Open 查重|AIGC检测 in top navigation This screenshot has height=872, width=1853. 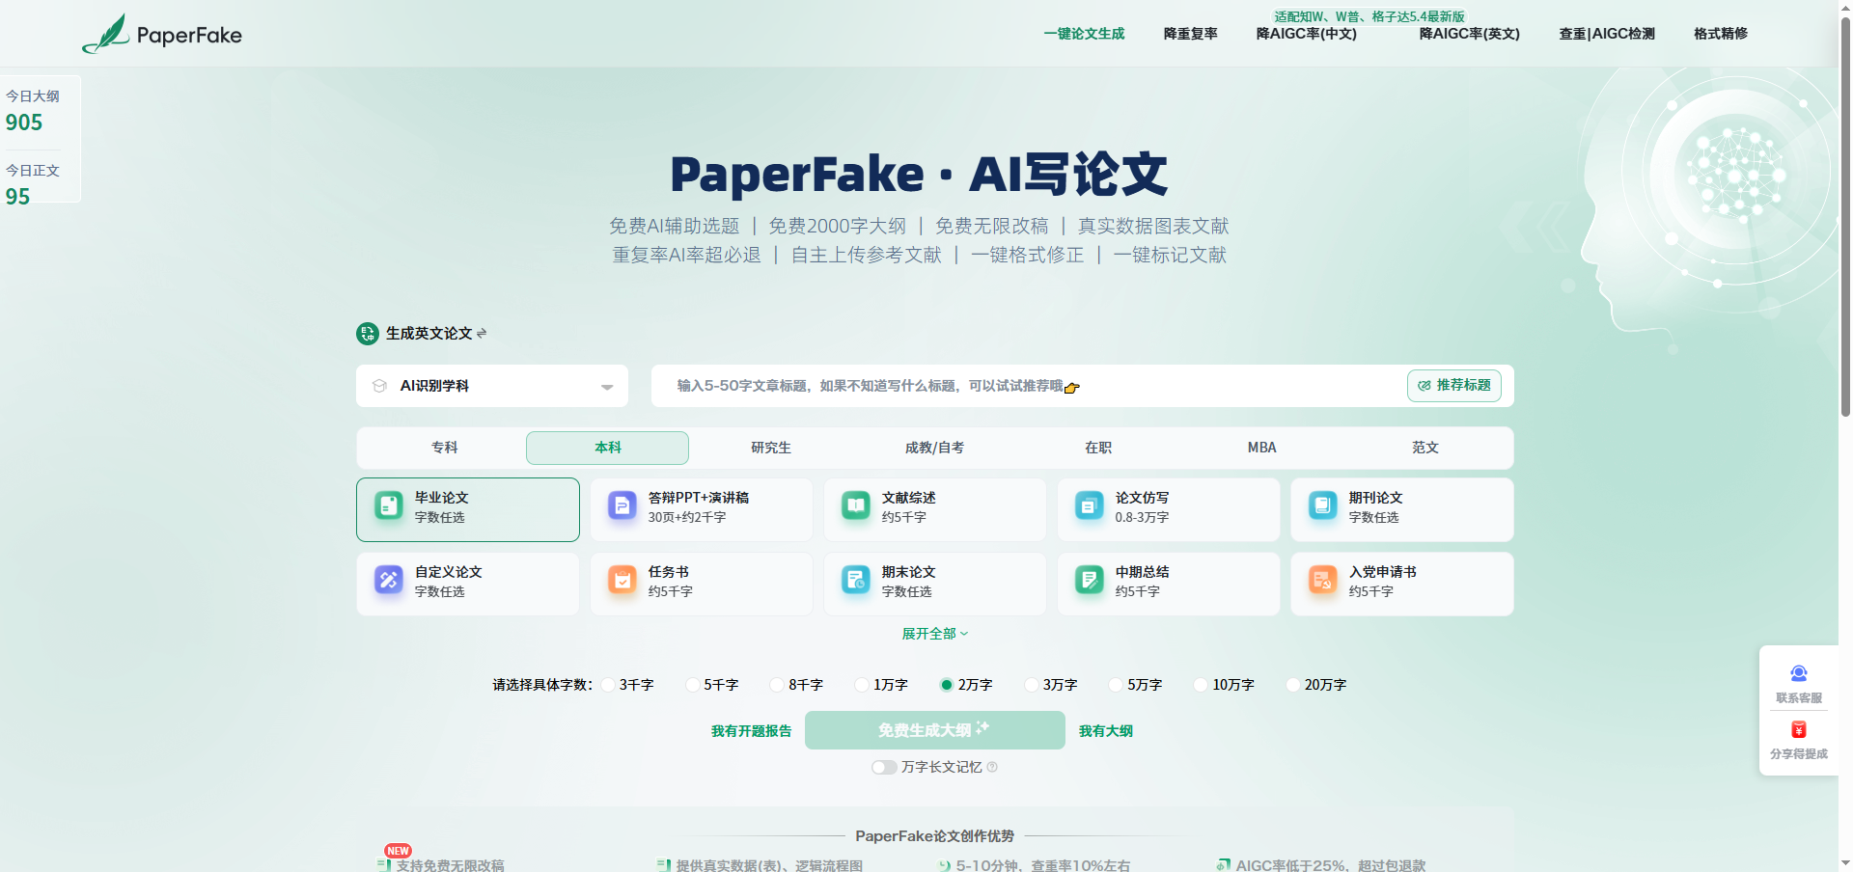point(1607,34)
